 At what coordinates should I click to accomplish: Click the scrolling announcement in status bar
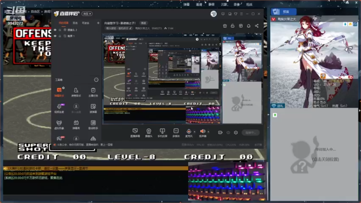click(x=84, y=144)
